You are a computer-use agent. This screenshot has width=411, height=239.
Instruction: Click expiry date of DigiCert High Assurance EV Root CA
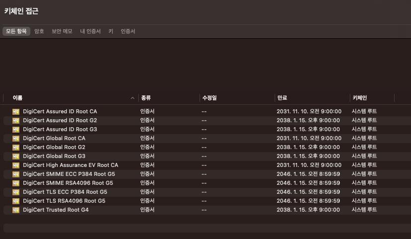tap(309, 165)
